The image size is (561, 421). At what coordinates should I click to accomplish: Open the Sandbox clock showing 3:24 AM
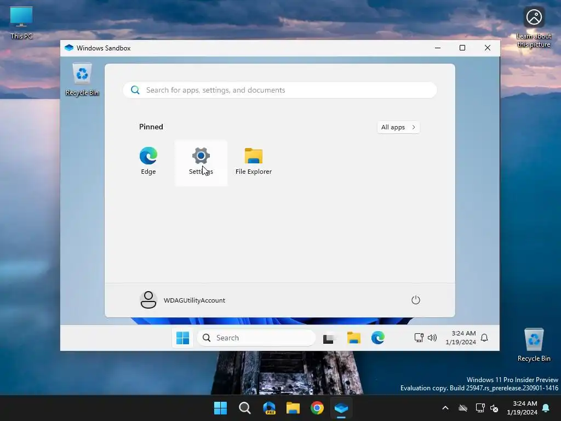point(461,338)
